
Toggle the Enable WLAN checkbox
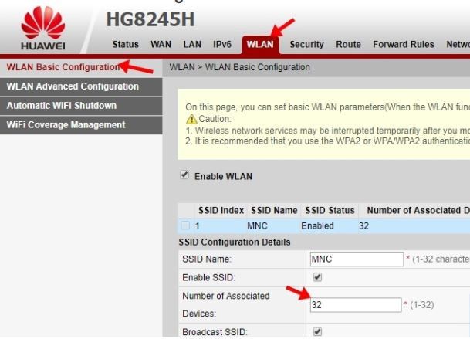point(184,175)
